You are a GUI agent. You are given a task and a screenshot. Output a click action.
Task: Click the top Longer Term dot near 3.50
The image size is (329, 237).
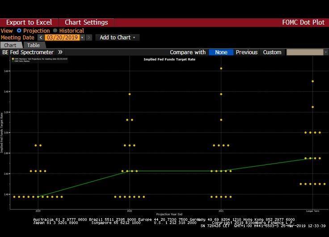312,81
